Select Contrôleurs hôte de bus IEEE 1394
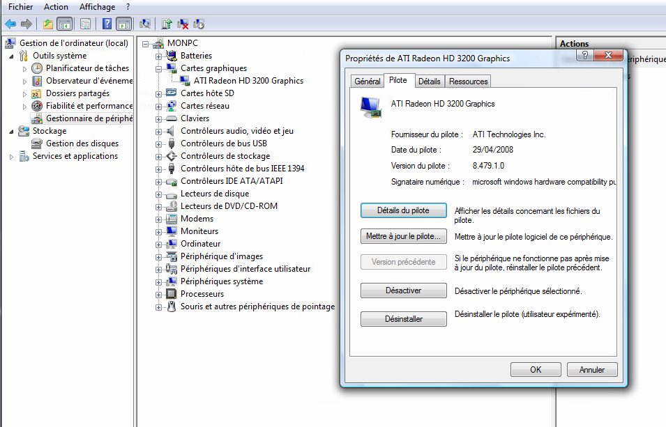The width and height of the screenshot is (666, 427). (x=242, y=169)
